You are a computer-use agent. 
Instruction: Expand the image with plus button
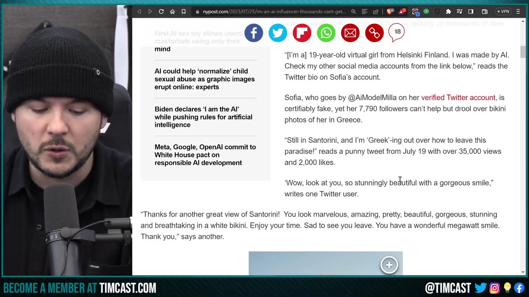pyautogui.click(x=389, y=265)
